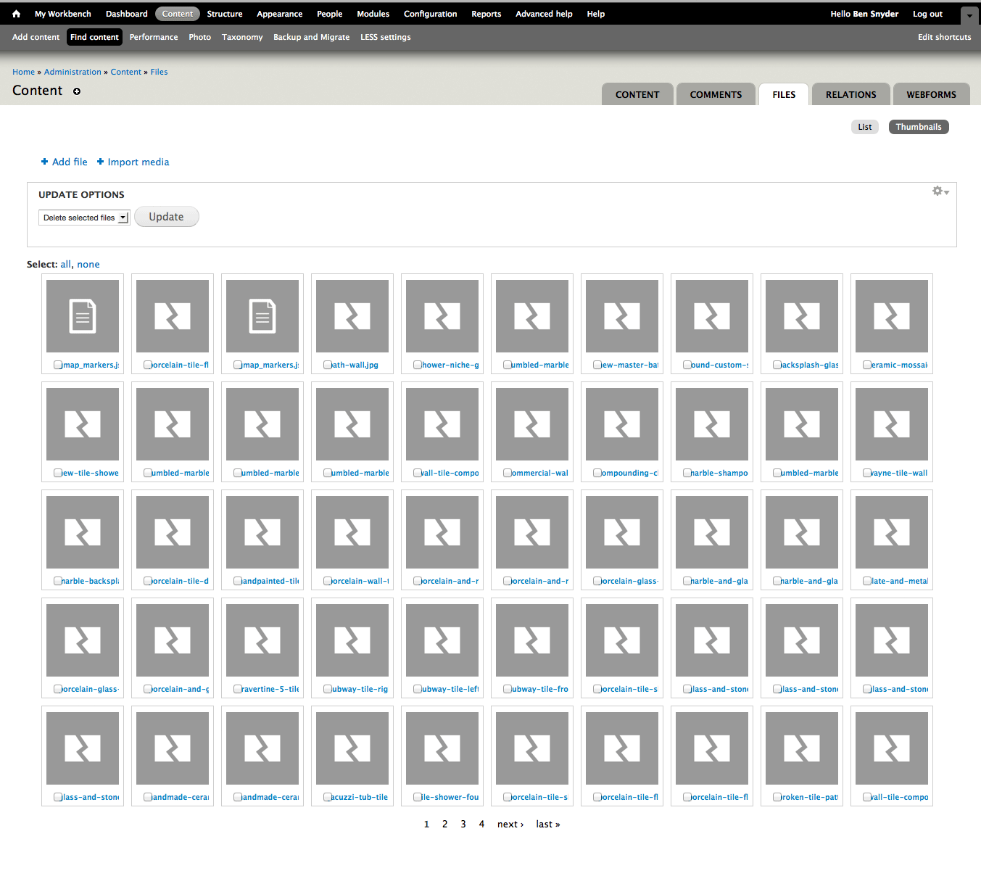Switch to the Comments tab
The image size is (981, 876).
tap(716, 94)
